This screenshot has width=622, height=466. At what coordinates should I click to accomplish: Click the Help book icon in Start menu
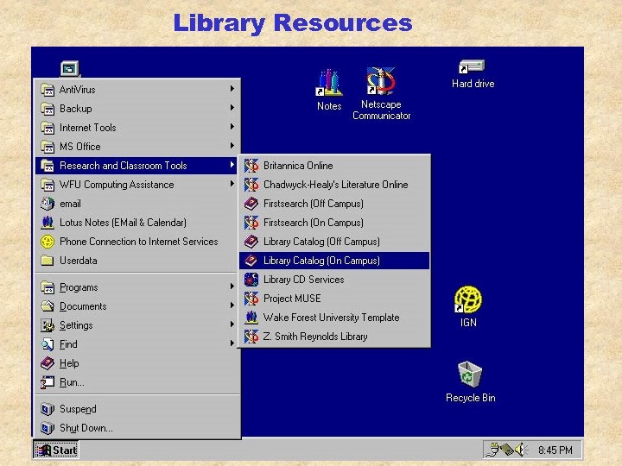coord(48,363)
